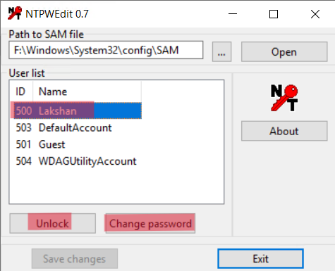This screenshot has height=271, width=335.
Task: Click the Save changes button
Action: coord(75,259)
